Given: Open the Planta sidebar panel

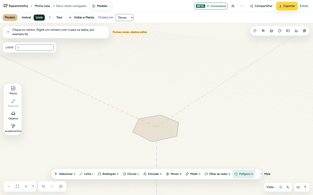Looking at the screenshot, I should click(x=13, y=90).
